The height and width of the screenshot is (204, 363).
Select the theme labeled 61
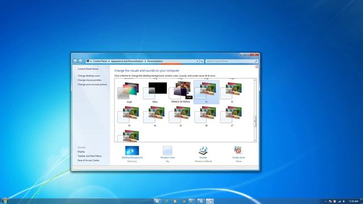(x=206, y=92)
